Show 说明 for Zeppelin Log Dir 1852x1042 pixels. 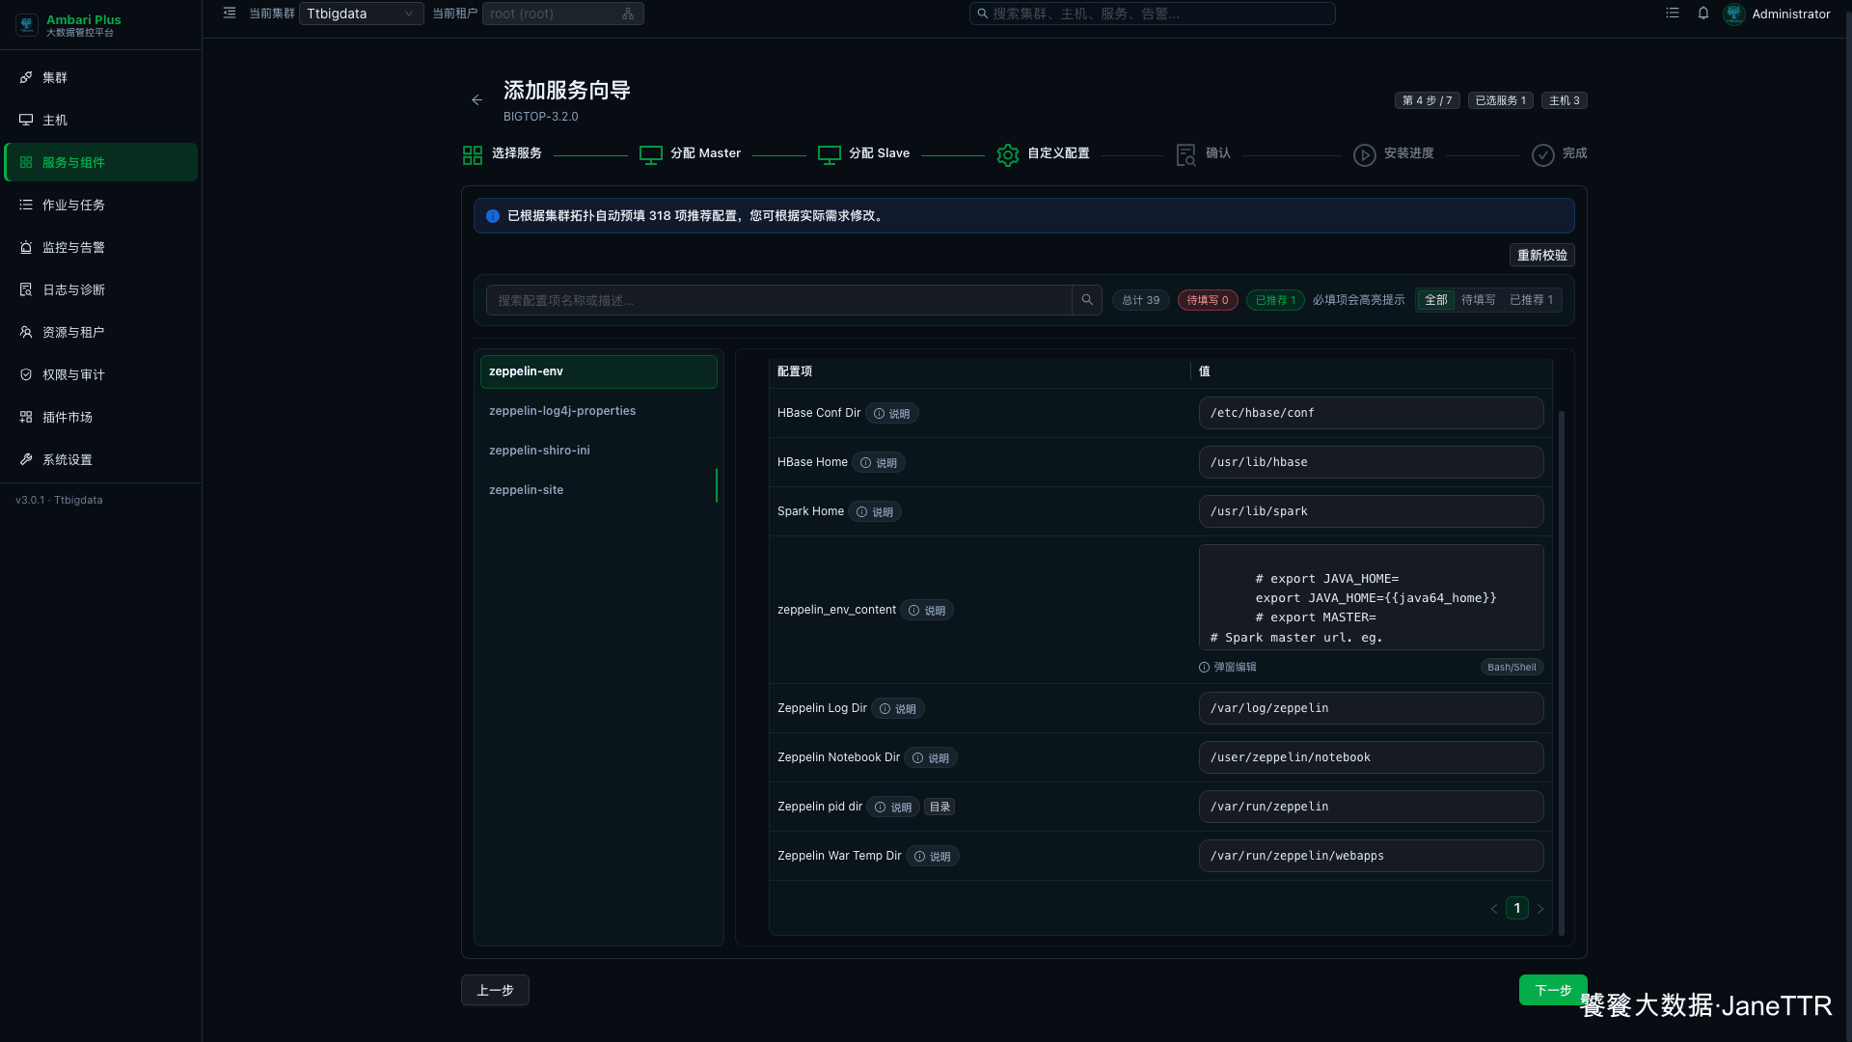coord(898,709)
